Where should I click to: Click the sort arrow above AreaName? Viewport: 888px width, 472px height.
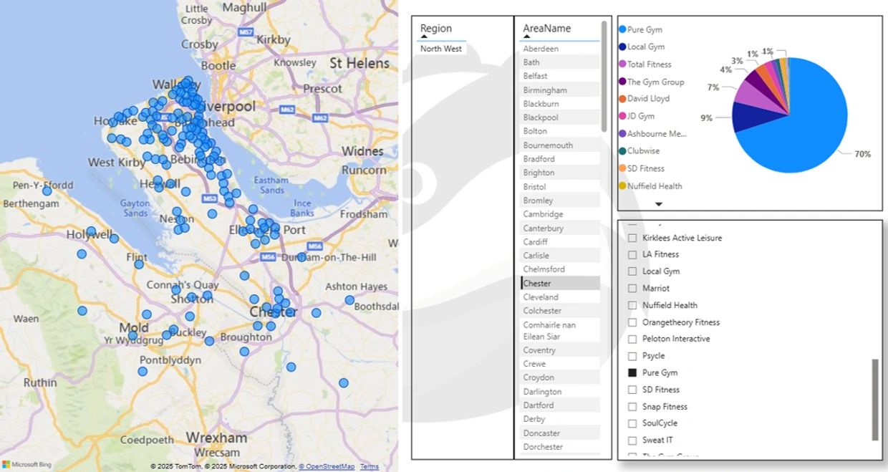click(x=527, y=37)
